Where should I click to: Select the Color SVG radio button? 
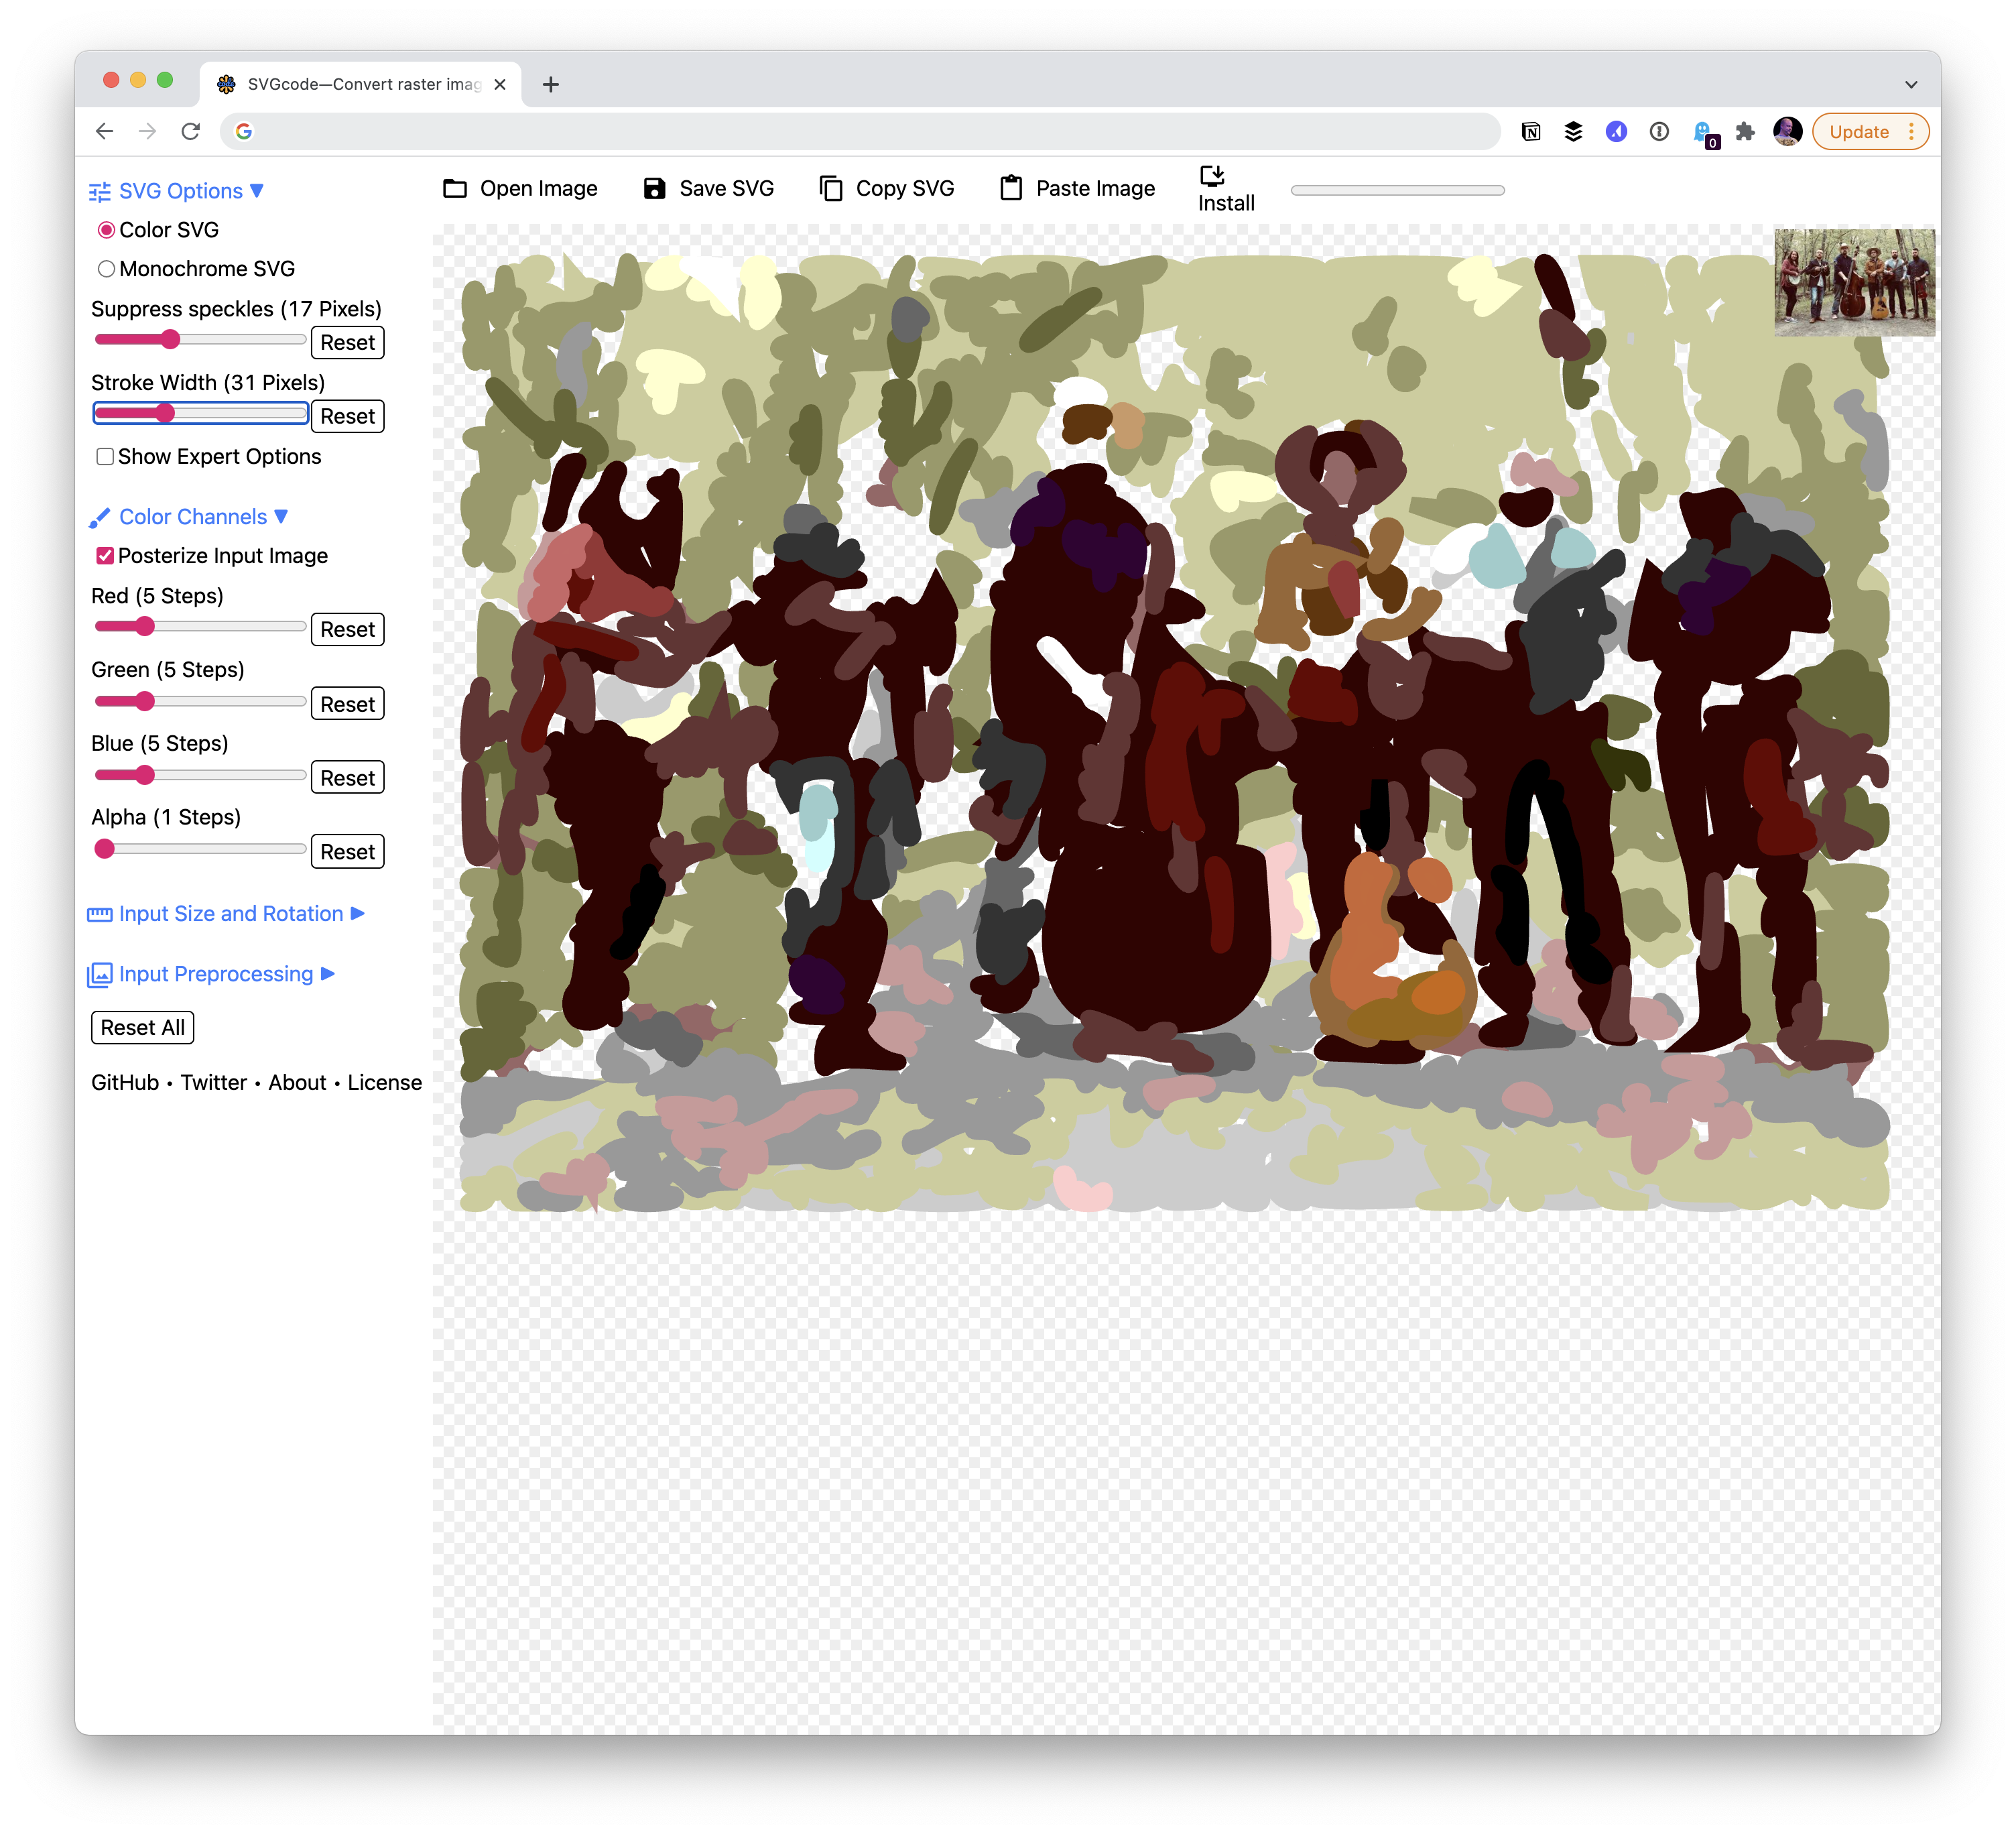(106, 230)
